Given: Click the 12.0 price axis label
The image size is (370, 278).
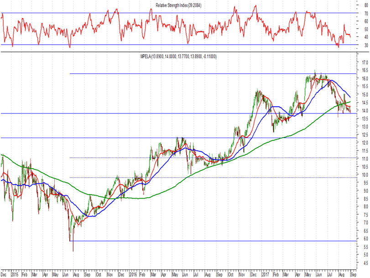Looking at the screenshot, I should click(365, 143).
